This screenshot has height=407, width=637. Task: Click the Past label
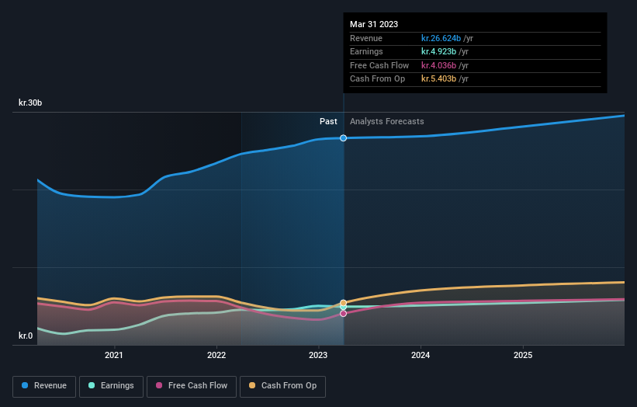328,122
